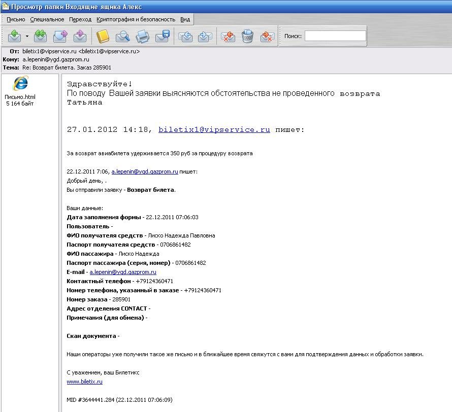Click the Save message floppy icon
Image resolution: width=452 pixels, height=412 pixels.
coord(163,36)
